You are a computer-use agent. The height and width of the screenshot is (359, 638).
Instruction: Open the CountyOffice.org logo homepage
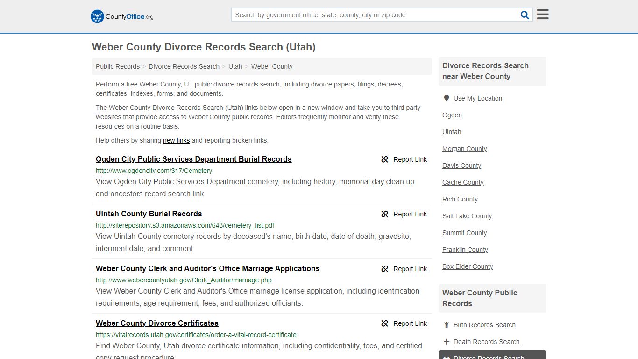[122, 16]
